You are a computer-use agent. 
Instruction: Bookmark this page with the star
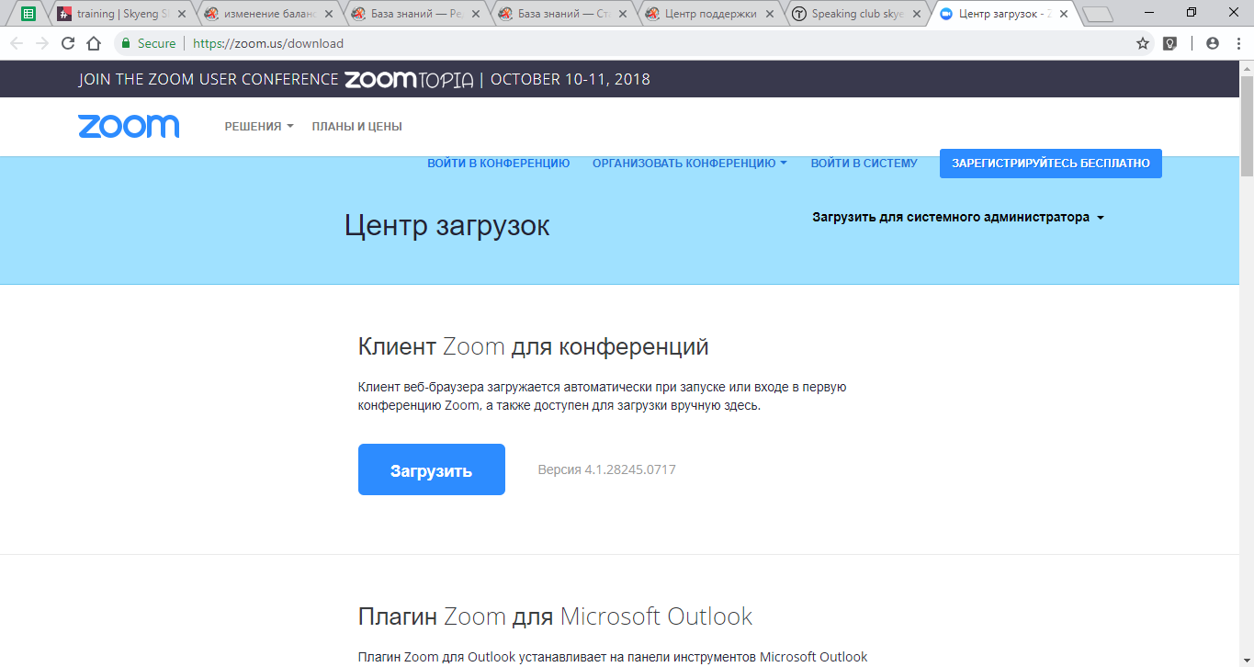tap(1143, 43)
